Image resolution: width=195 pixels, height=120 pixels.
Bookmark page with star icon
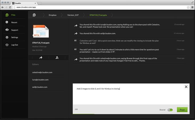tap(188, 7)
